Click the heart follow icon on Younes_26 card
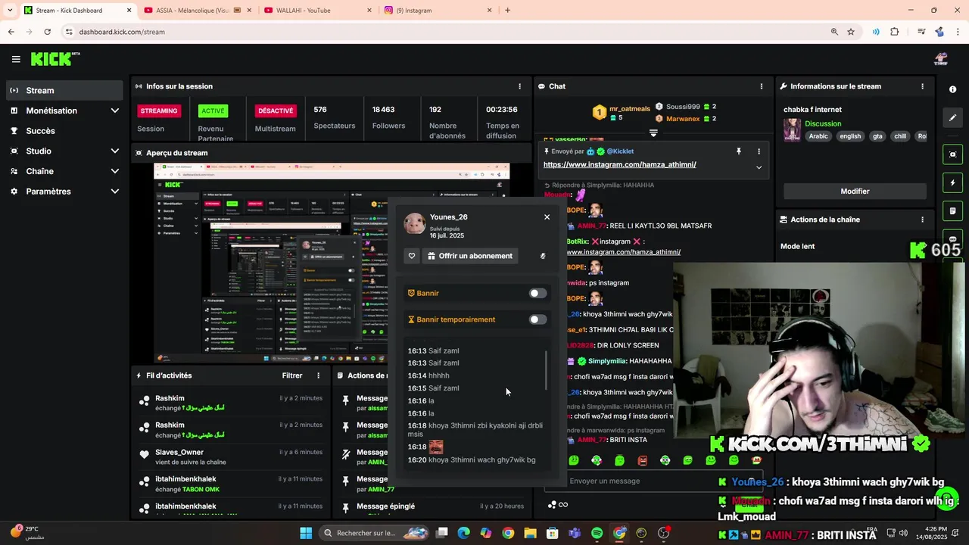The image size is (969, 545). pos(412,256)
